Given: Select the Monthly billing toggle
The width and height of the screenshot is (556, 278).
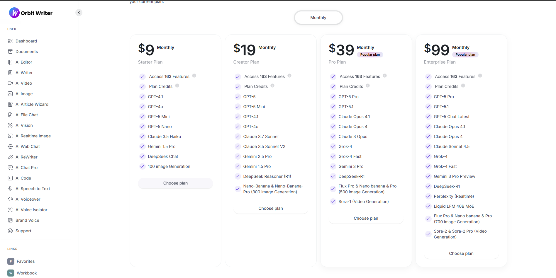Looking at the screenshot, I should pyautogui.click(x=318, y=18).
